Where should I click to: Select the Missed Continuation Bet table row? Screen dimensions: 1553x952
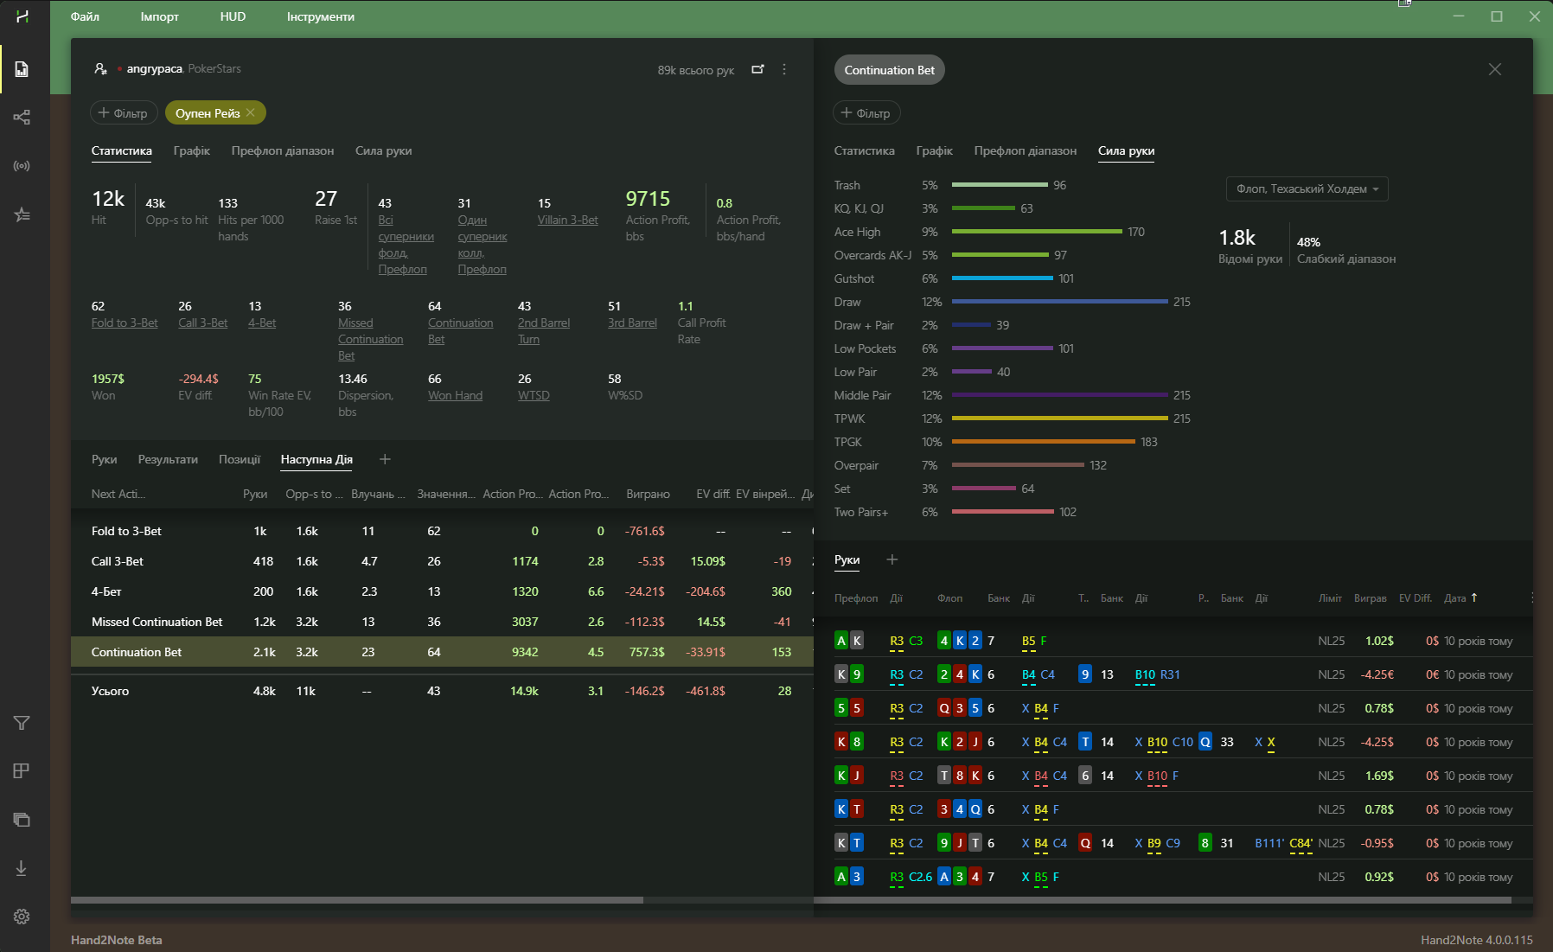coord(442,622)
